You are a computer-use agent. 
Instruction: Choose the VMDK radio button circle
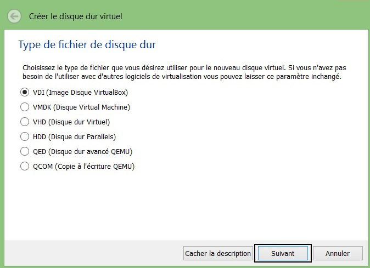(24, 107)
